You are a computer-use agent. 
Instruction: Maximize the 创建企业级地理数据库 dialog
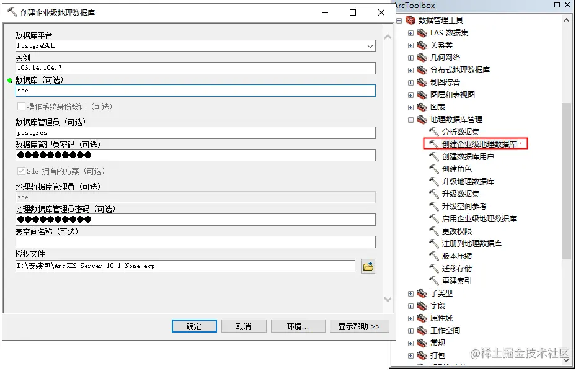(x=353, y=12)
